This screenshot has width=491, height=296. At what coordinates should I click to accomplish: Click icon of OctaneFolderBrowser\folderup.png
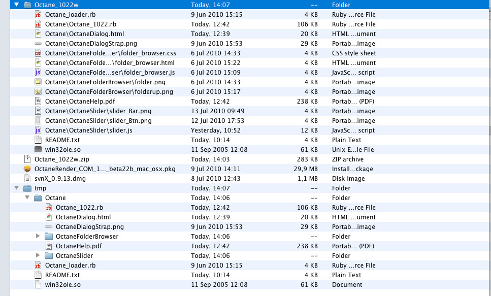[38, 92]
